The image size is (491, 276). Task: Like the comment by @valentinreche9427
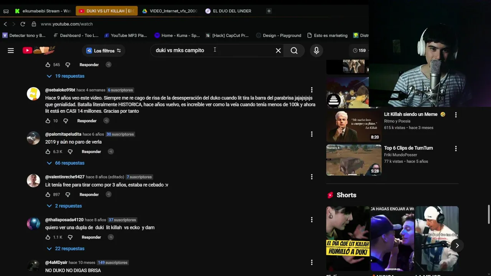(48, 195)
